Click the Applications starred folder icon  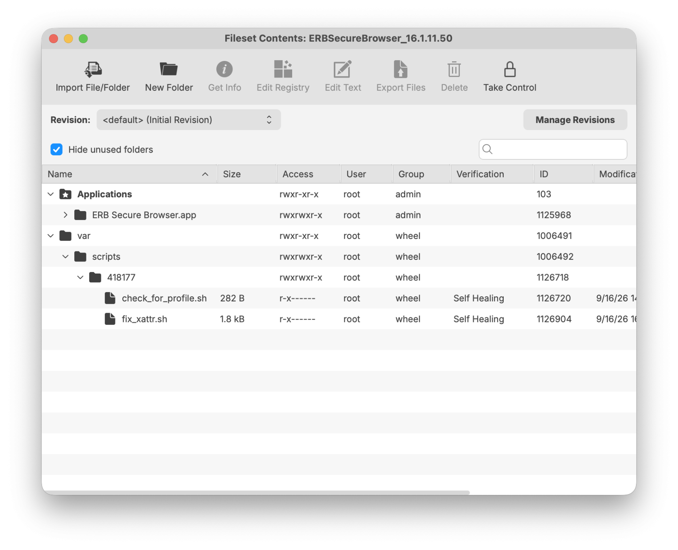(x=65, y=194)
